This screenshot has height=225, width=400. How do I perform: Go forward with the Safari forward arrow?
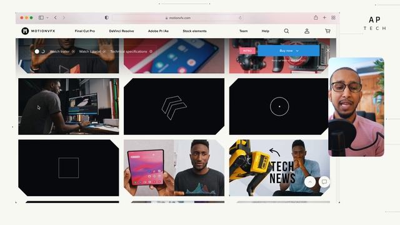pyautogui.click(x=64, y=17)
